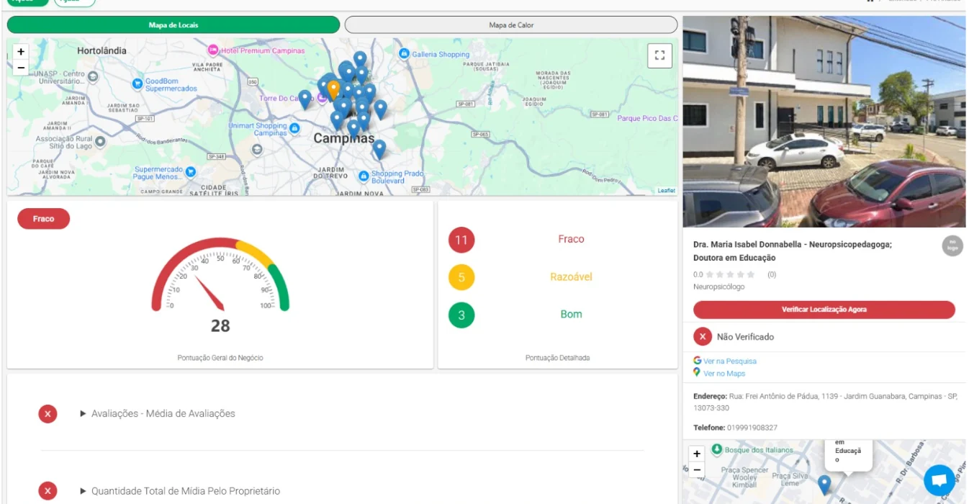Click the Neuropsicólogo category label

pos(719,287)
